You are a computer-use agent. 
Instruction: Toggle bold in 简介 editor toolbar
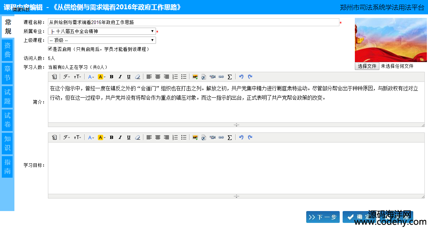pyautogui.click(x=111, y=77)
